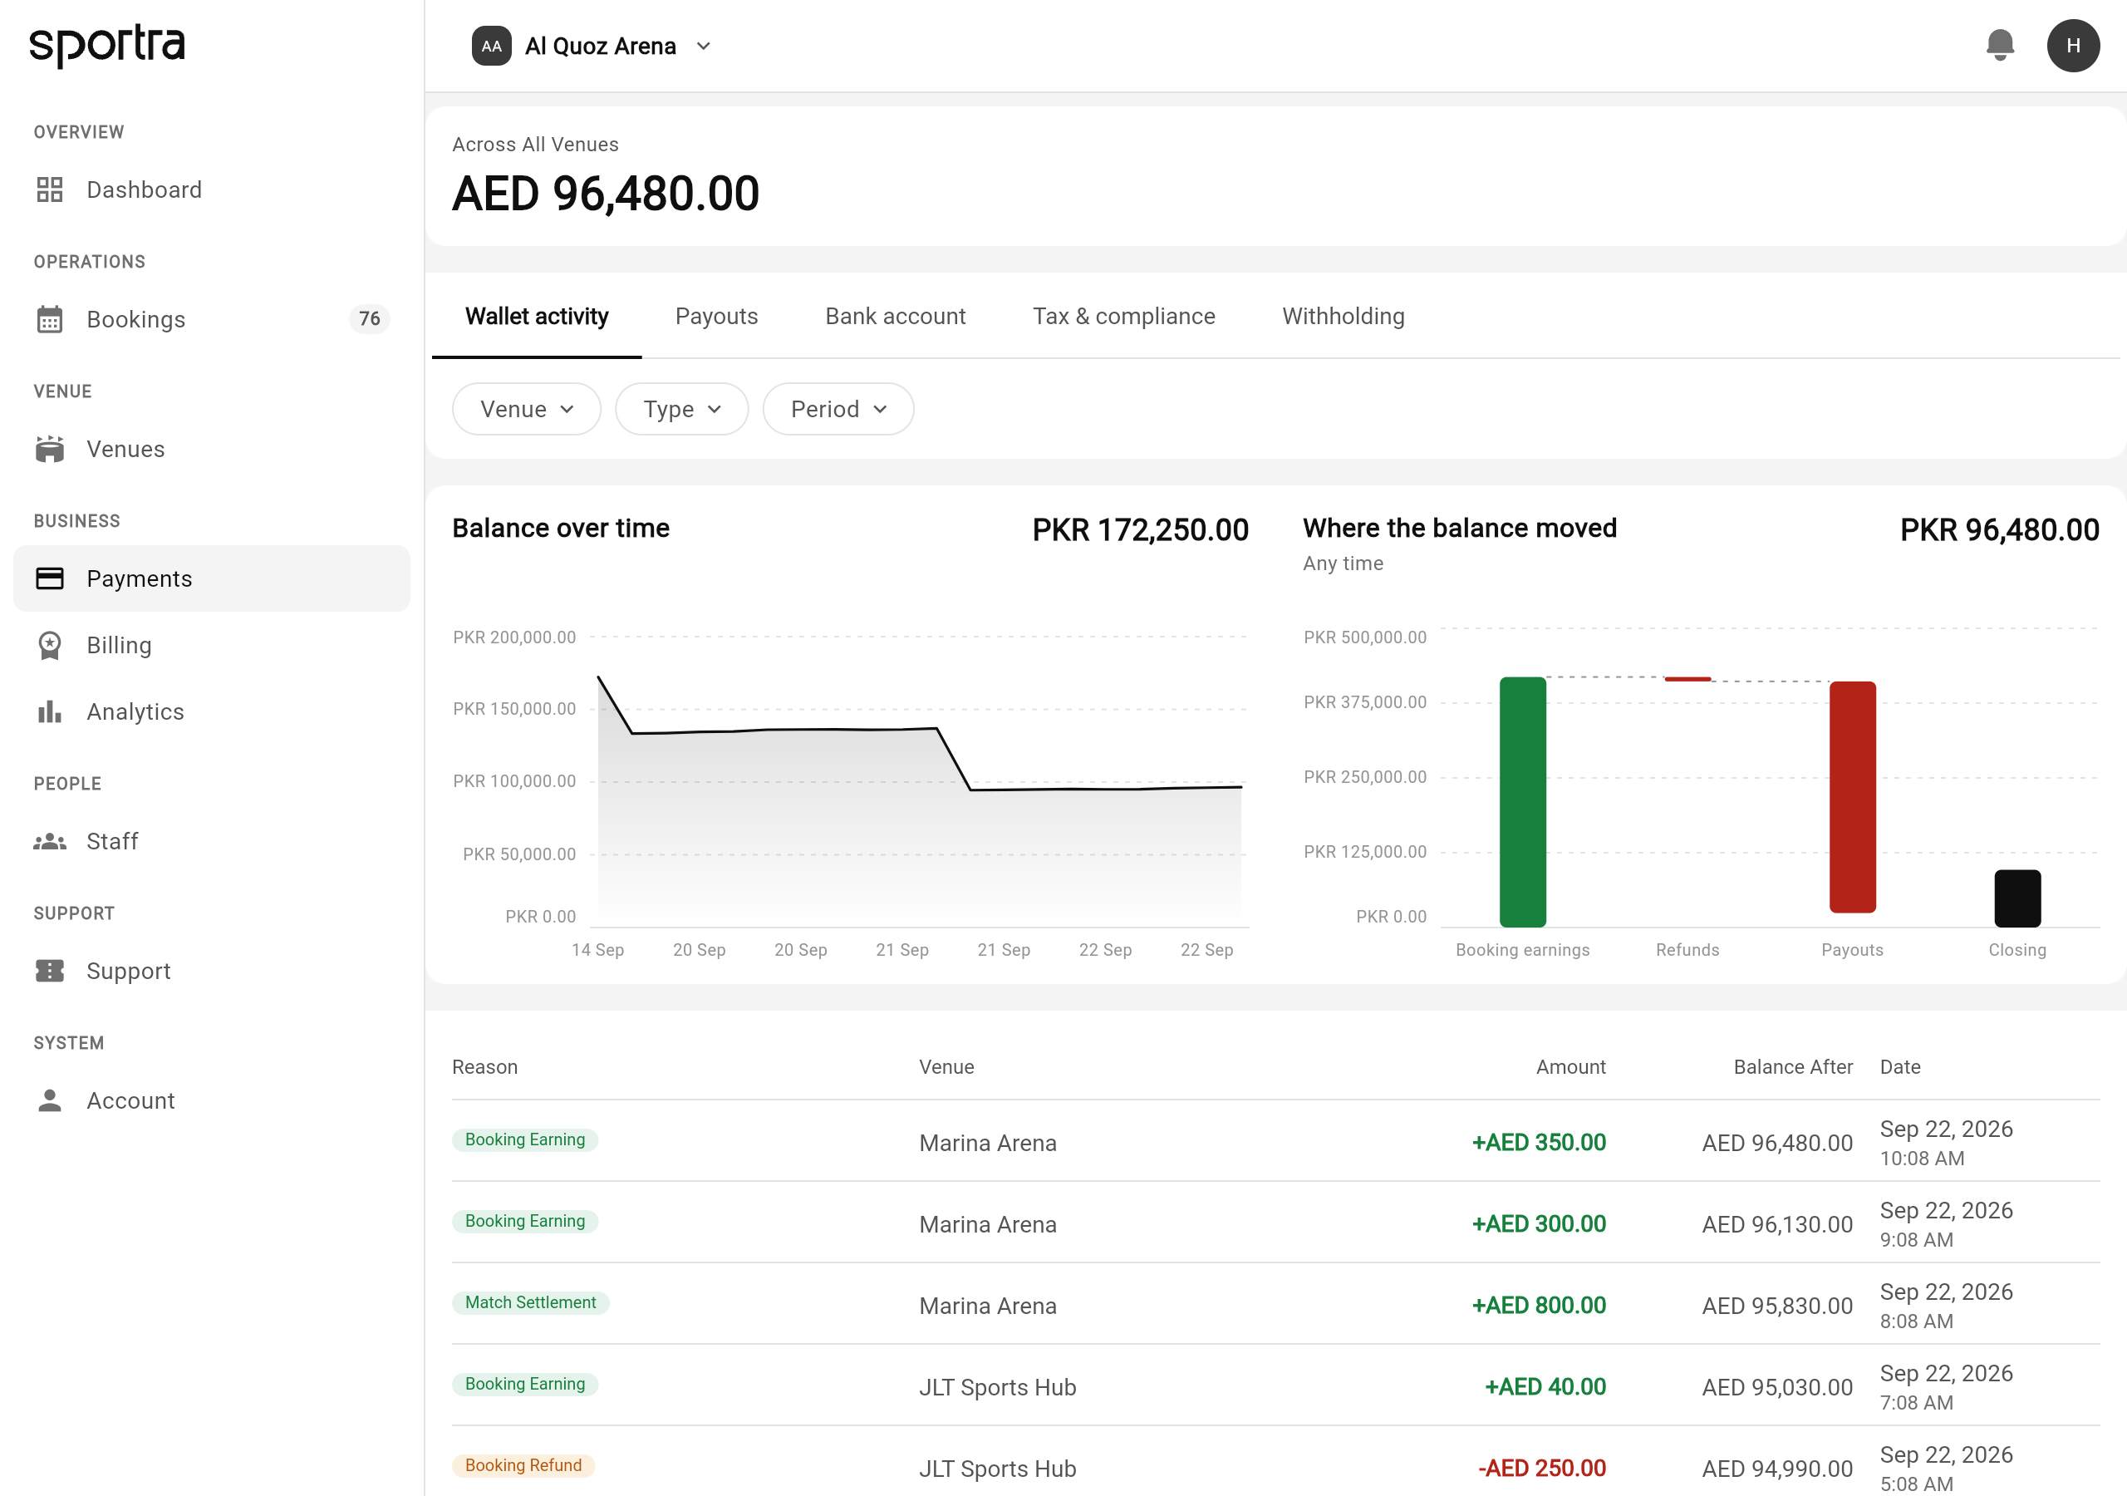Open the H user avatar menu
Screen dimensions: 2127x1496
pos(2073,46)
